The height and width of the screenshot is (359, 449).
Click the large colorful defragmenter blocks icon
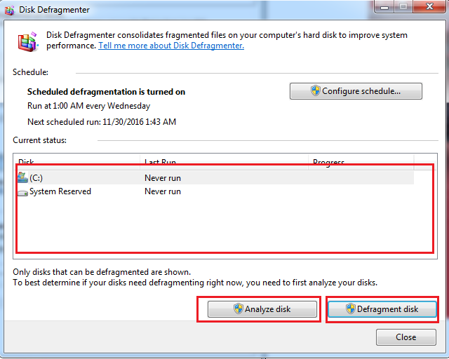pos(28,41)
